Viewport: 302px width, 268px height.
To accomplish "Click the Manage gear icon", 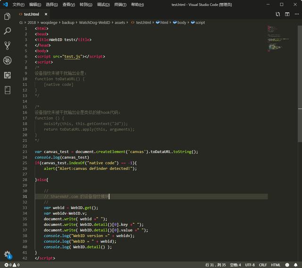I will pyautogui.click(x=8, y=254).
